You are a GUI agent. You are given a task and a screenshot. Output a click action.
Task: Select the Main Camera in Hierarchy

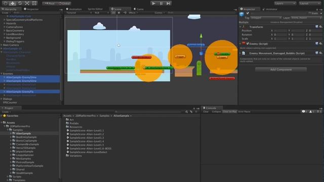click(x=11, y=45)
